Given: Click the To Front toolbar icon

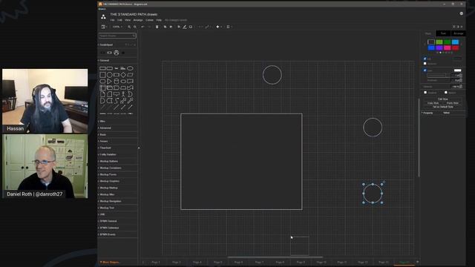Looking at the screenshot, I should coord(165,27).
